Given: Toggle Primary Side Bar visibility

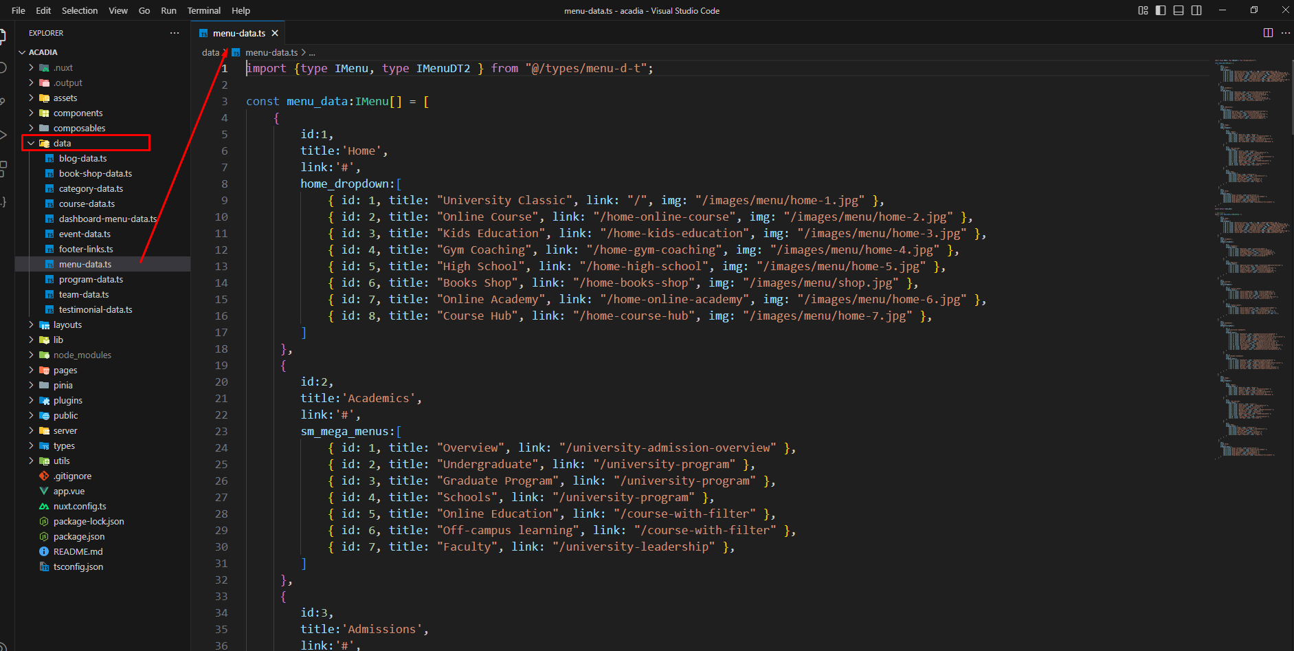Looking at the screenshot, I should coord(1161,10).
